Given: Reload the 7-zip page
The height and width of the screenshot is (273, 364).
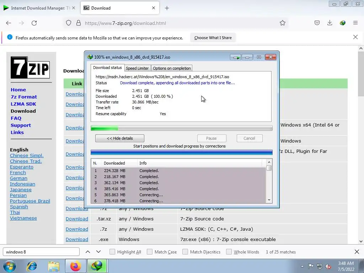Looking at the screenshot, I should point(34,23).
